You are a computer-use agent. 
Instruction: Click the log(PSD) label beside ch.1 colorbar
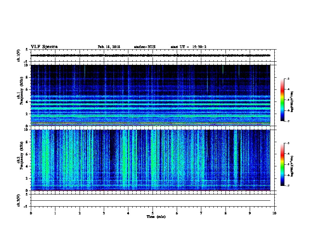tap(292, 102)
